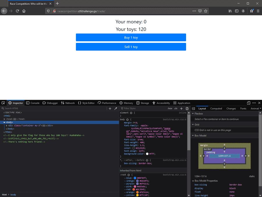Open the Library bookmarks and history icon

[230, 11]
